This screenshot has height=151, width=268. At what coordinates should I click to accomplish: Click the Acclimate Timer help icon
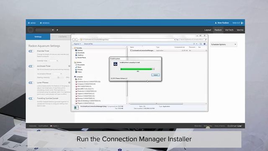[x=69, y=66]
